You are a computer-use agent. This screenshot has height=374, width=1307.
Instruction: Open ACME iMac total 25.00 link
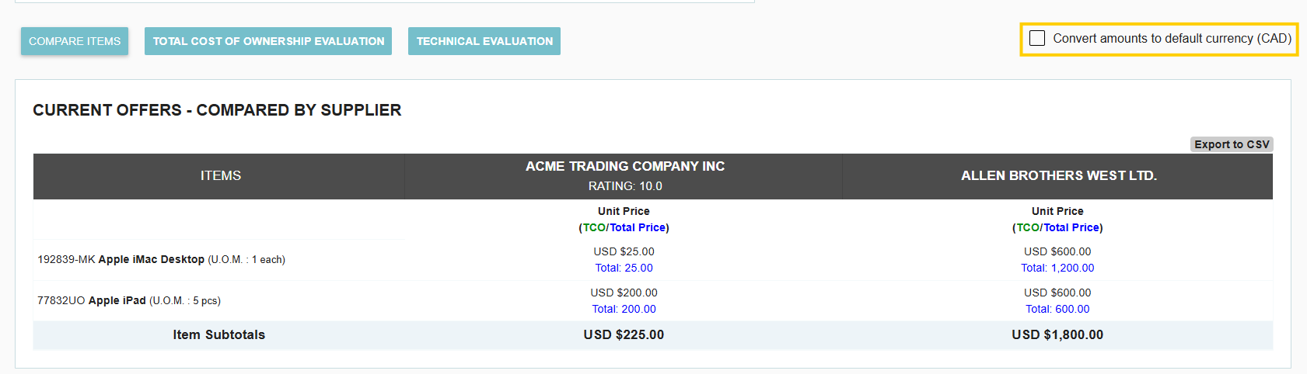624,268
